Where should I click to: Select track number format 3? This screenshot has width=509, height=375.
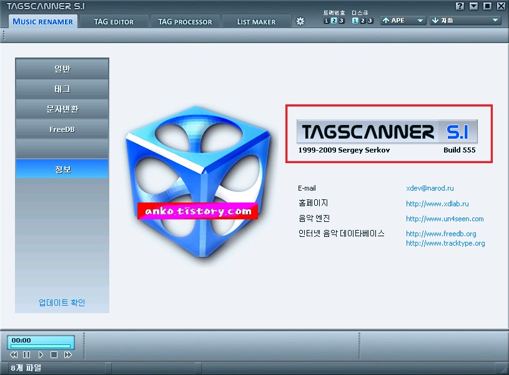pos(341,21)
